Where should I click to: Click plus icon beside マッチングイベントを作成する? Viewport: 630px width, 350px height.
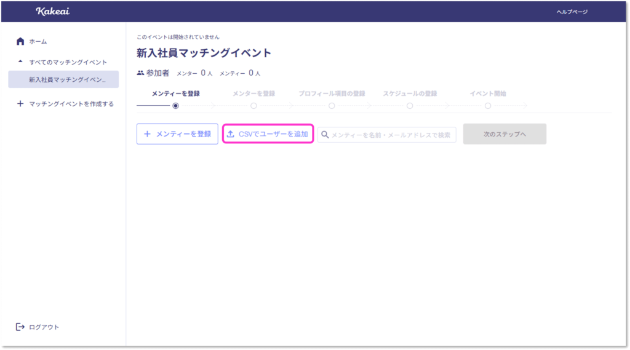20,104
